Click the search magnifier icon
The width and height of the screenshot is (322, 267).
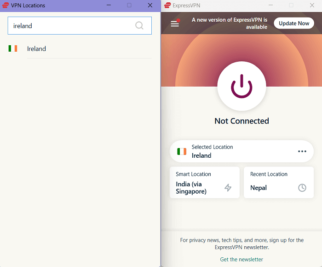(139, 25)
